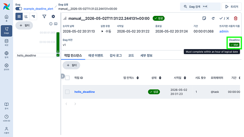Check the hello_deadline row checkbox

click(x=67, y=92)
